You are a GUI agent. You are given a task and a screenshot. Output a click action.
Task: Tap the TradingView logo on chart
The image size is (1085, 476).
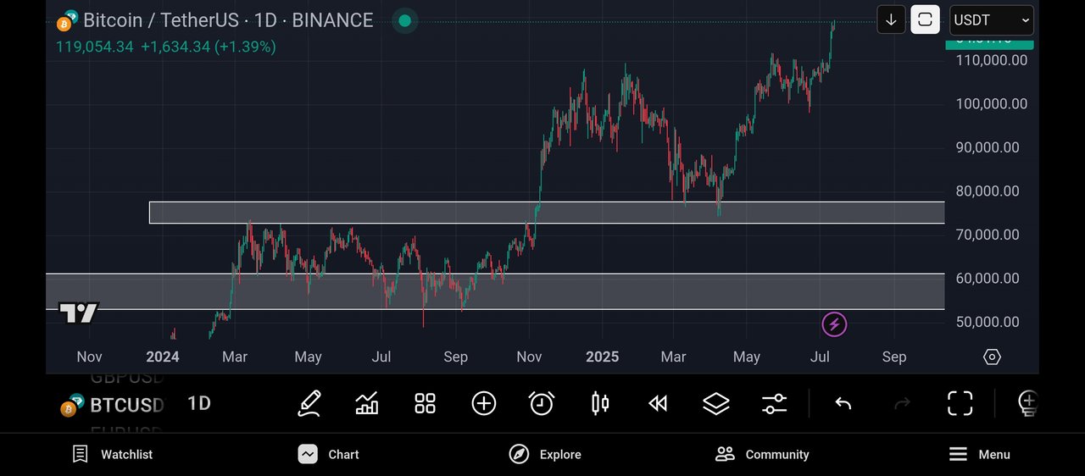(79, 313)
